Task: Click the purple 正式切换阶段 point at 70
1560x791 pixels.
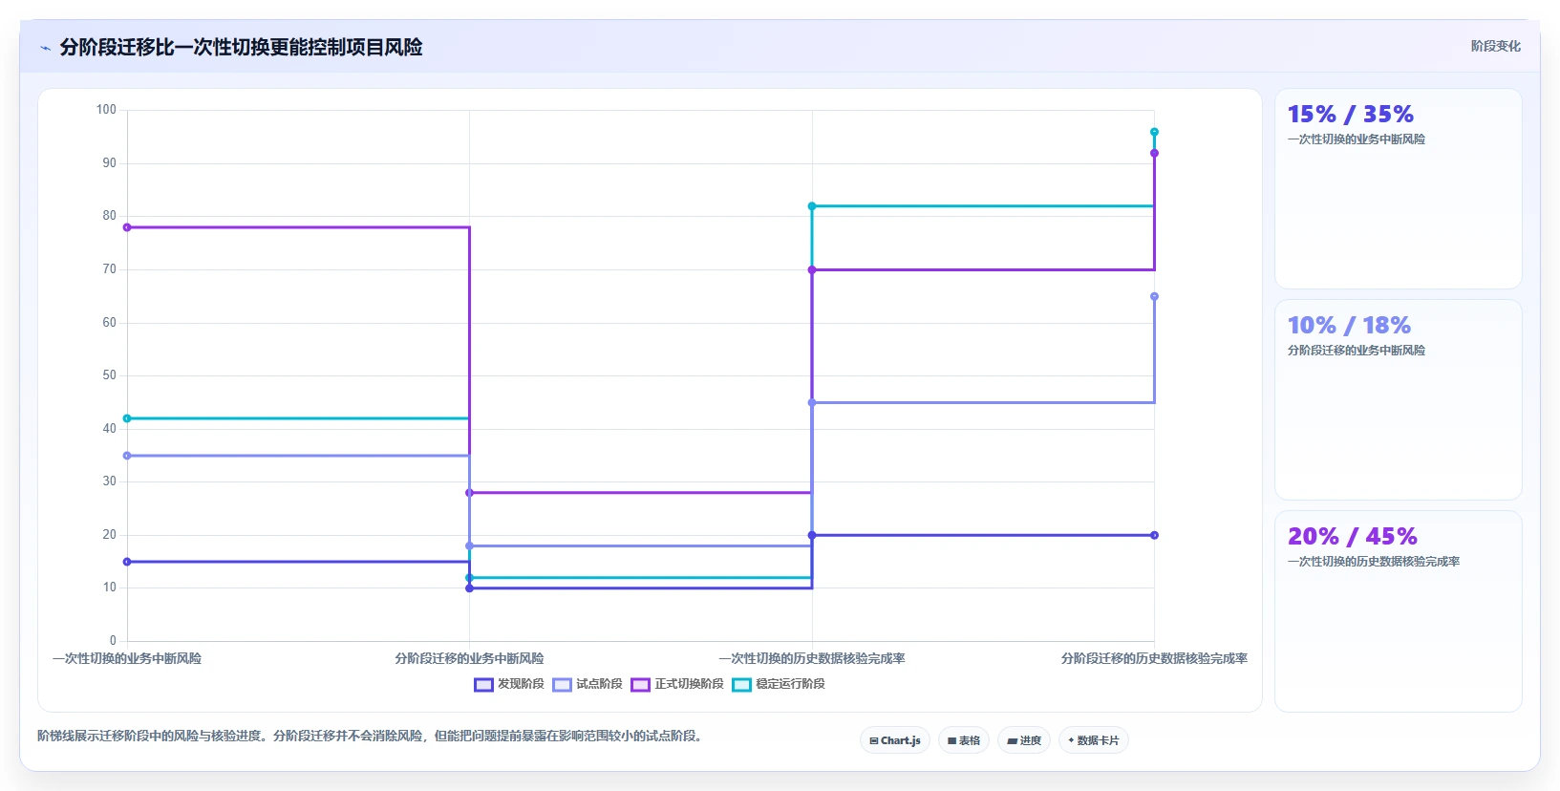Action: click(812, 270)
